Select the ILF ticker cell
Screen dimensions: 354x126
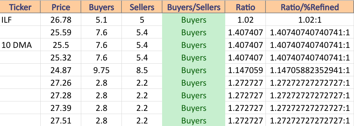tap(20, 20)
